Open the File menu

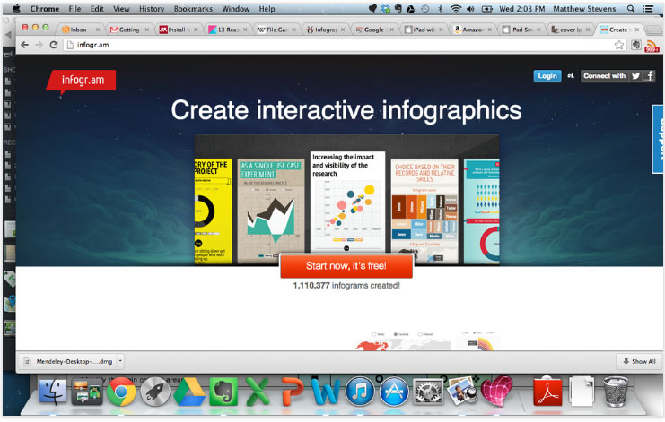(x=74, y=8)
